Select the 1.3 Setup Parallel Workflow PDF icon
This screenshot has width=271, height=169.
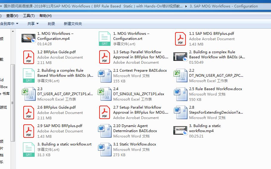click(x=105, y=57)
